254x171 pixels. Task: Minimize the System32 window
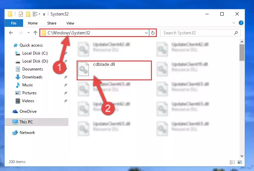click(x=207, y=14)
